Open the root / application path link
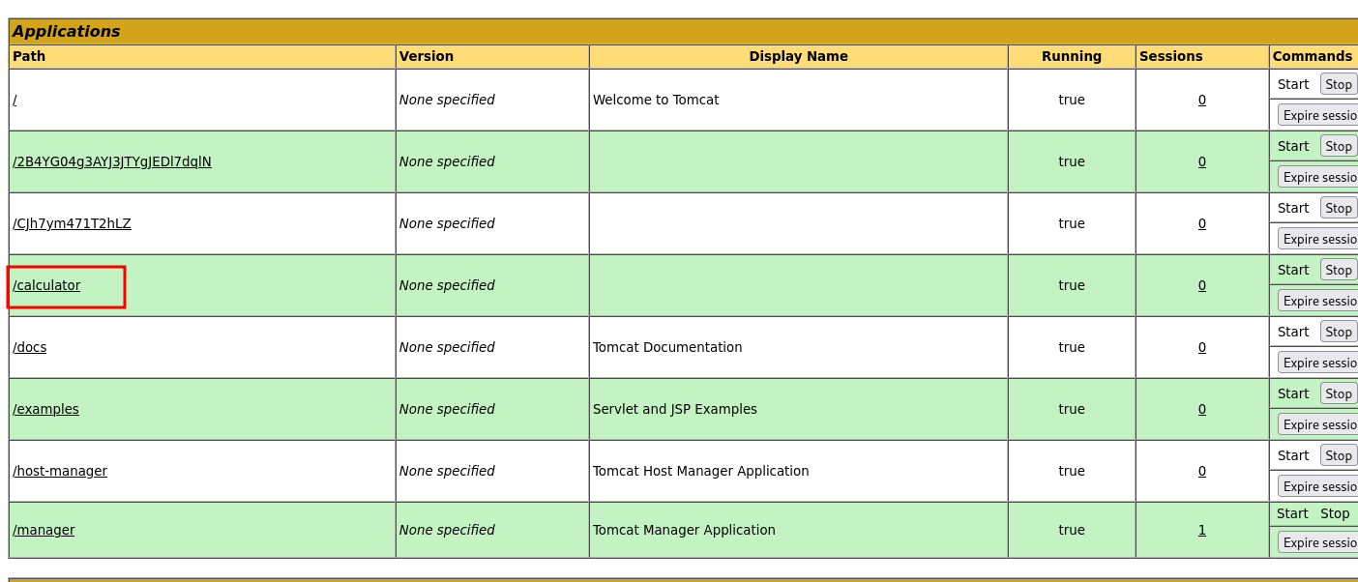1358x582 pixels. click(15, 100)
